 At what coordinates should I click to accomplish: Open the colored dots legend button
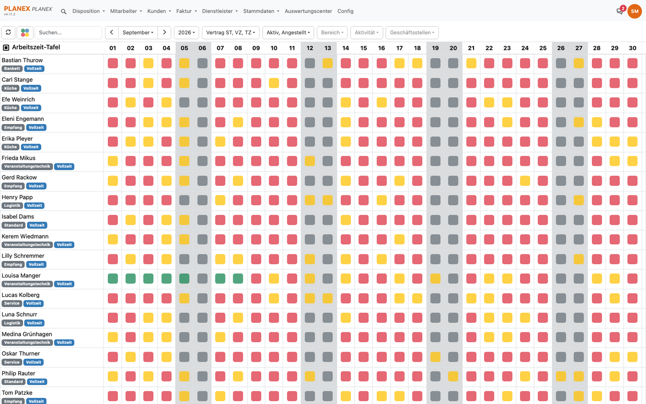point(25,33)
